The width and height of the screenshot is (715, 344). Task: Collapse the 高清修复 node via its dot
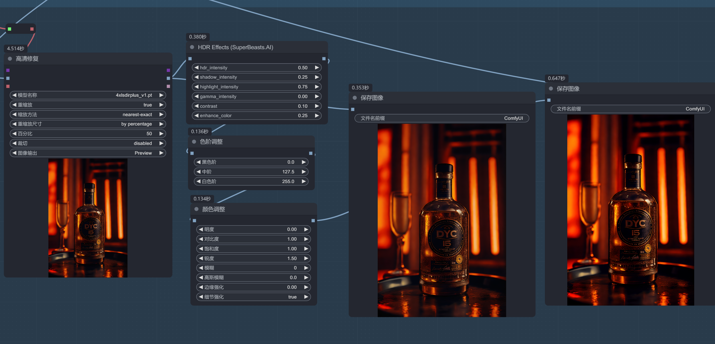click(x=10, y=59)
